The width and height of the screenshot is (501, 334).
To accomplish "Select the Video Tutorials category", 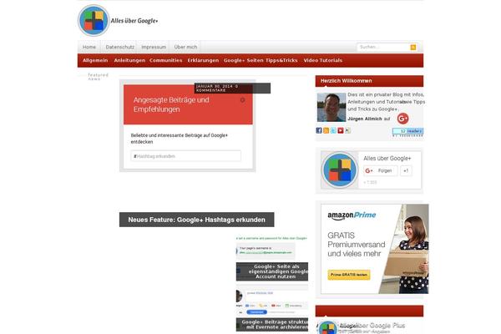I will 322,60.
